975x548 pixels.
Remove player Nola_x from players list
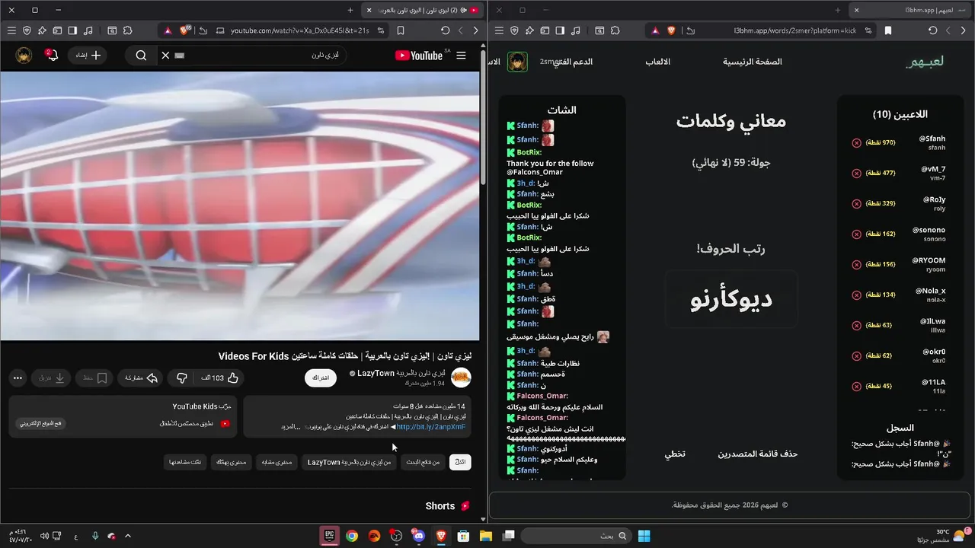click(856, 295)
